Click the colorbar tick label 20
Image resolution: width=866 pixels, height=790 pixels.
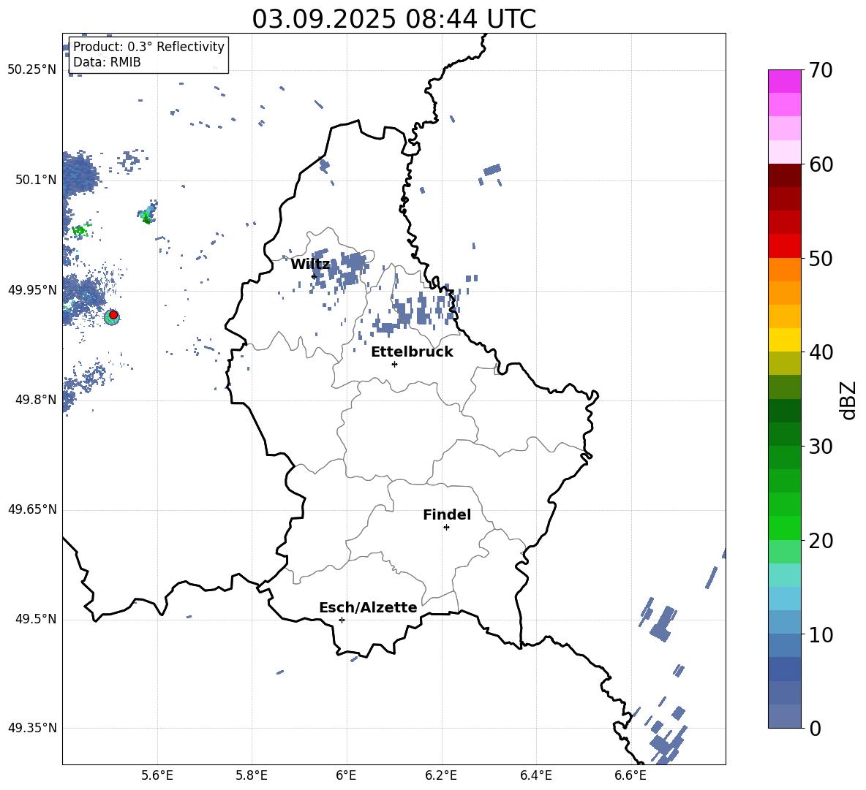821,541
